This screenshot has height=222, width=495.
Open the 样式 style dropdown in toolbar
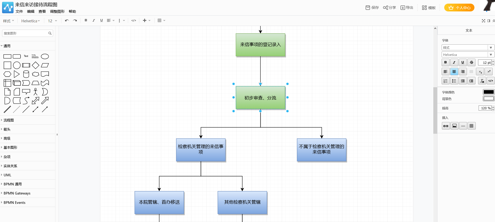(x=9, y=21)
